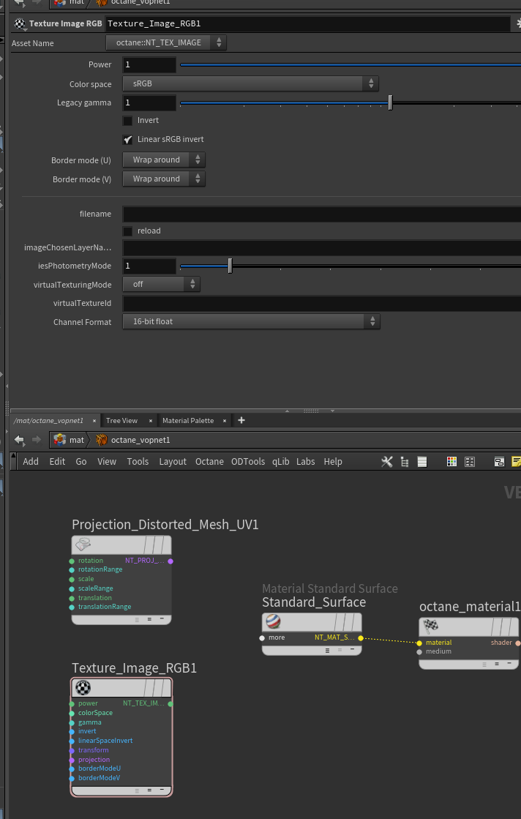Click the Projection_Distorted_Mesh_UV1 node icon
The image size is (521, 819).
tap(83, 545)
